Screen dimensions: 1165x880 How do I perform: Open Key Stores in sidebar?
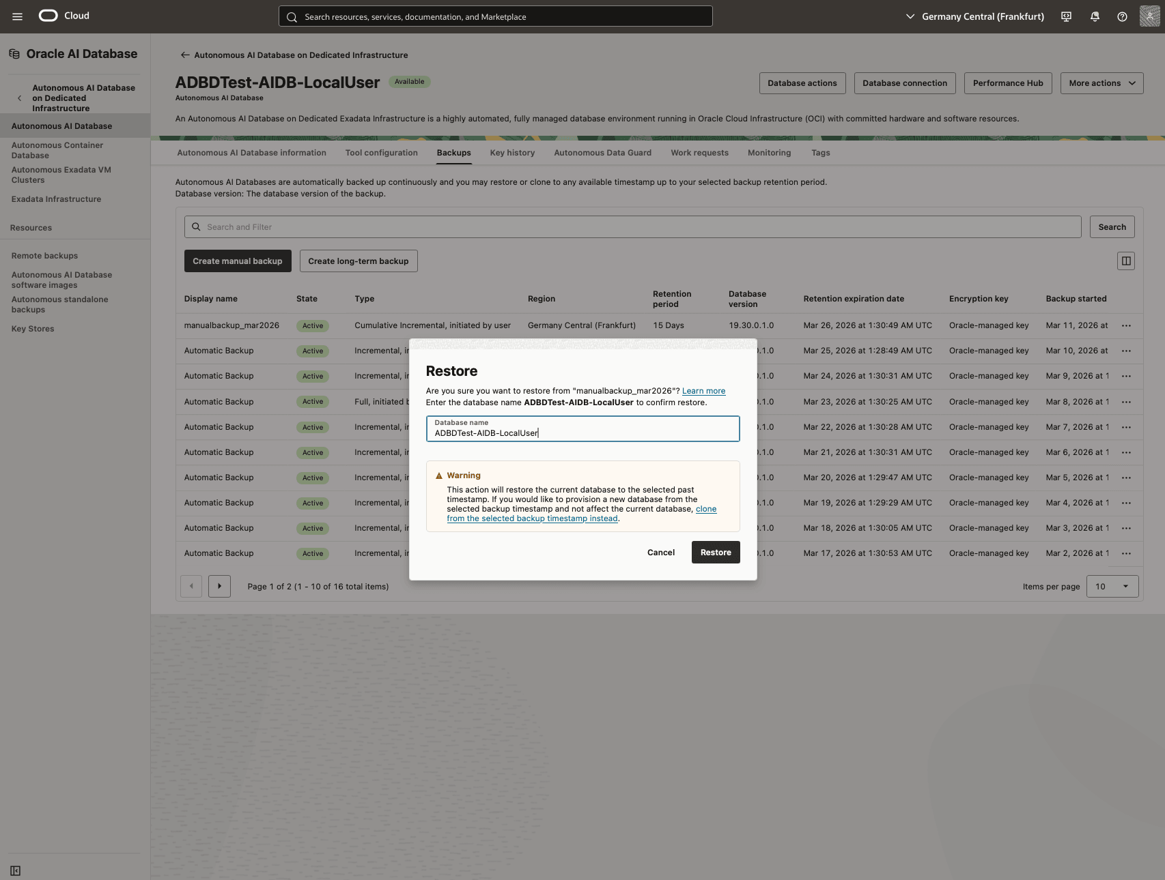[33, 329]
